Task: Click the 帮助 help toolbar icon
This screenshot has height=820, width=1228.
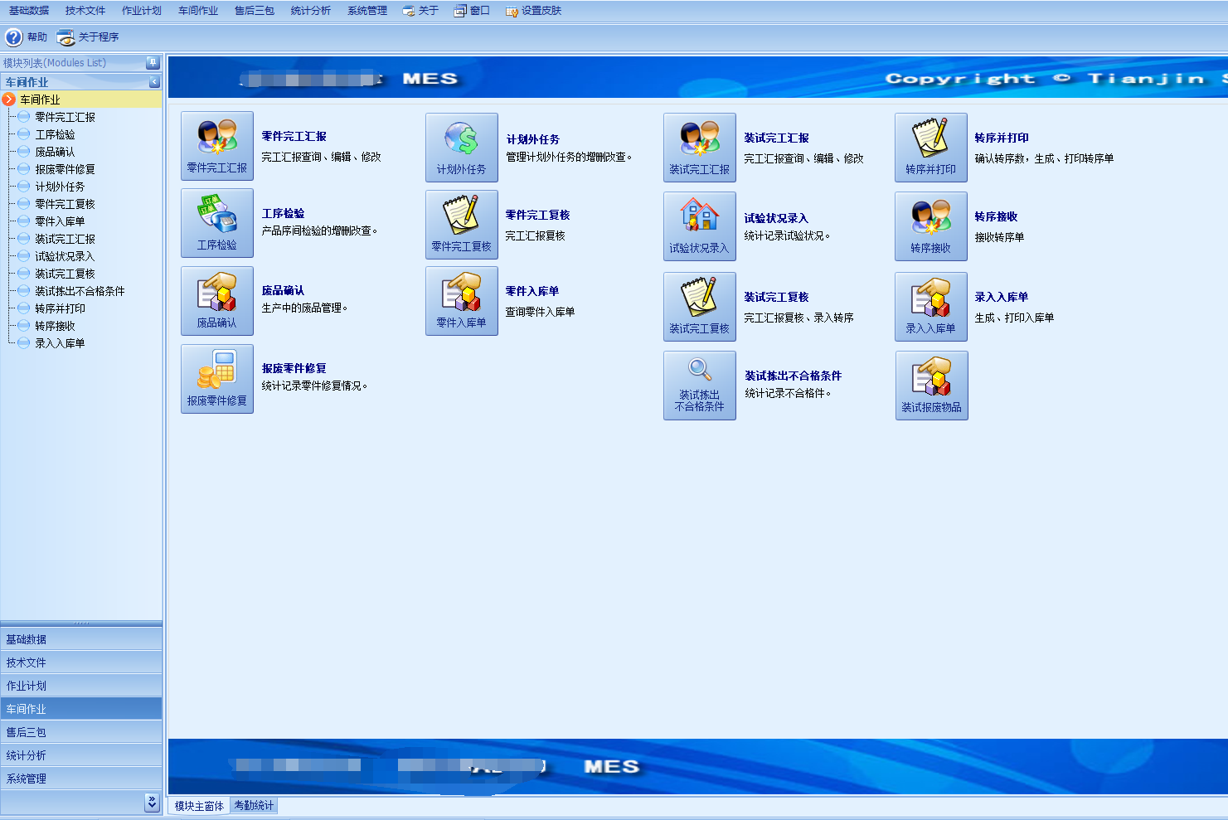Action: coord(14,37)
